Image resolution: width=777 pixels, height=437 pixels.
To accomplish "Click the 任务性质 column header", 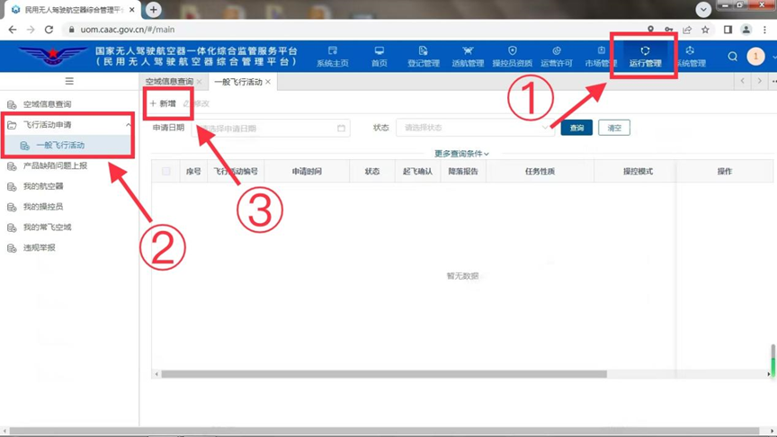I will [540, 172].
